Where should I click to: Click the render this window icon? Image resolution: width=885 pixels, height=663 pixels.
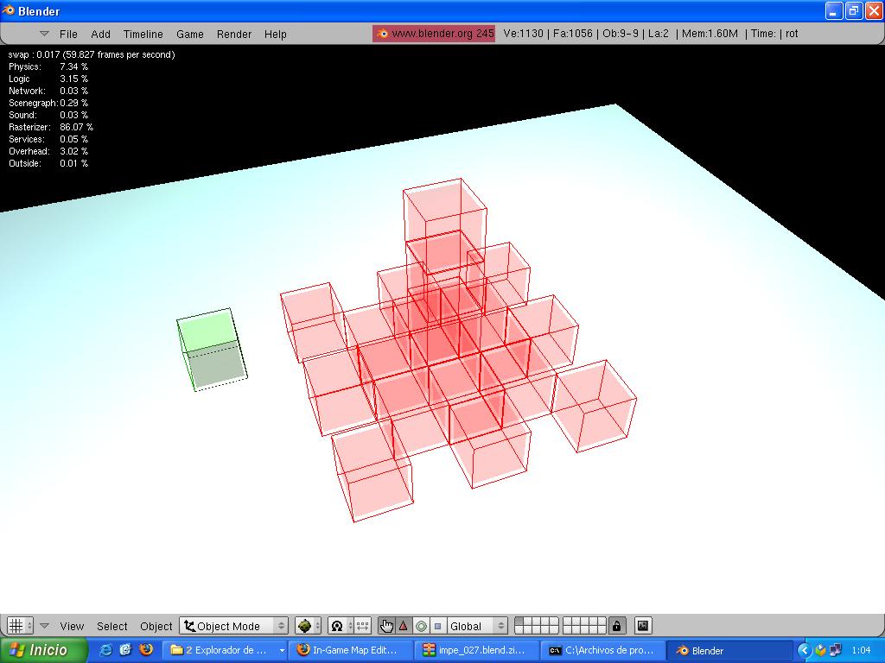643,626
